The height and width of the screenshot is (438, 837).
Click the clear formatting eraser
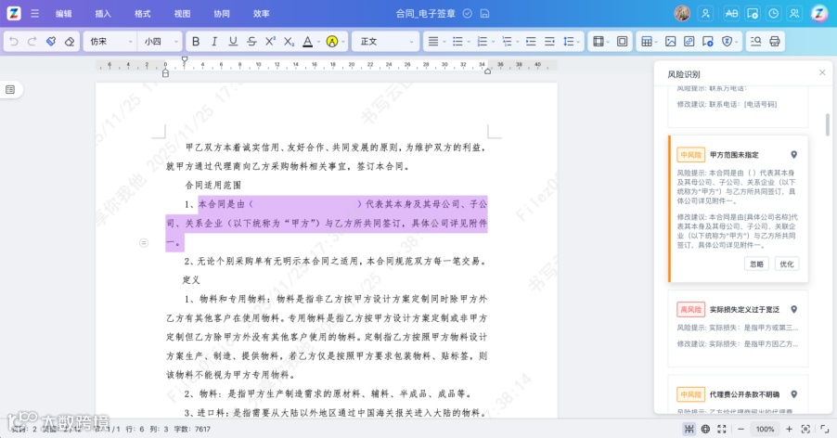(70, 41)
